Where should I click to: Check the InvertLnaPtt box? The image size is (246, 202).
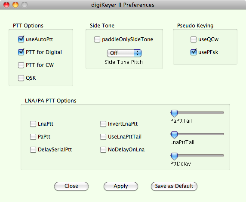point(103,124)
